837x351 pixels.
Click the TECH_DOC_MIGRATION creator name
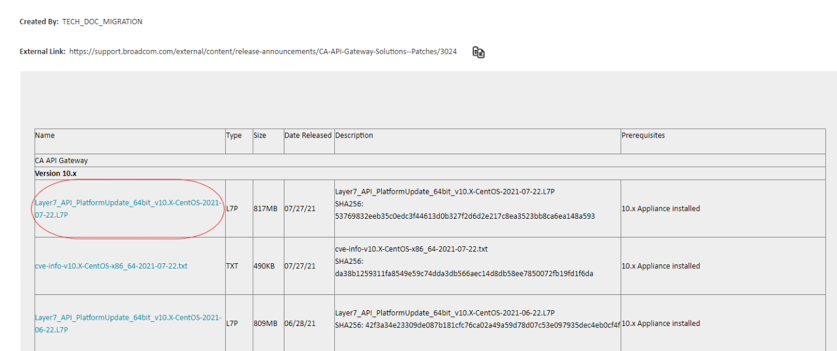[102, 22]
